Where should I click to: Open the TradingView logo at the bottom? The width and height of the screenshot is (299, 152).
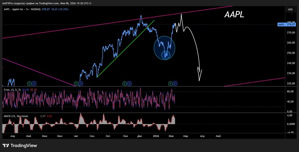20,145
